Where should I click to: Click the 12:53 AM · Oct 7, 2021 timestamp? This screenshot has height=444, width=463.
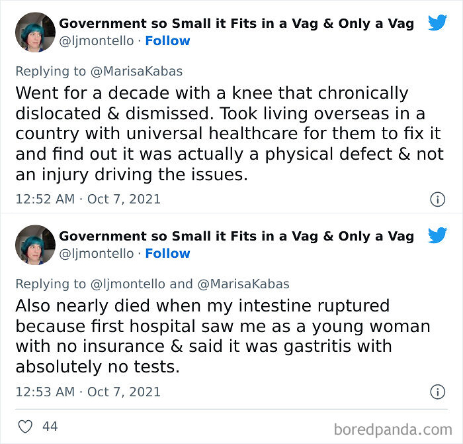tap(88, 392)
